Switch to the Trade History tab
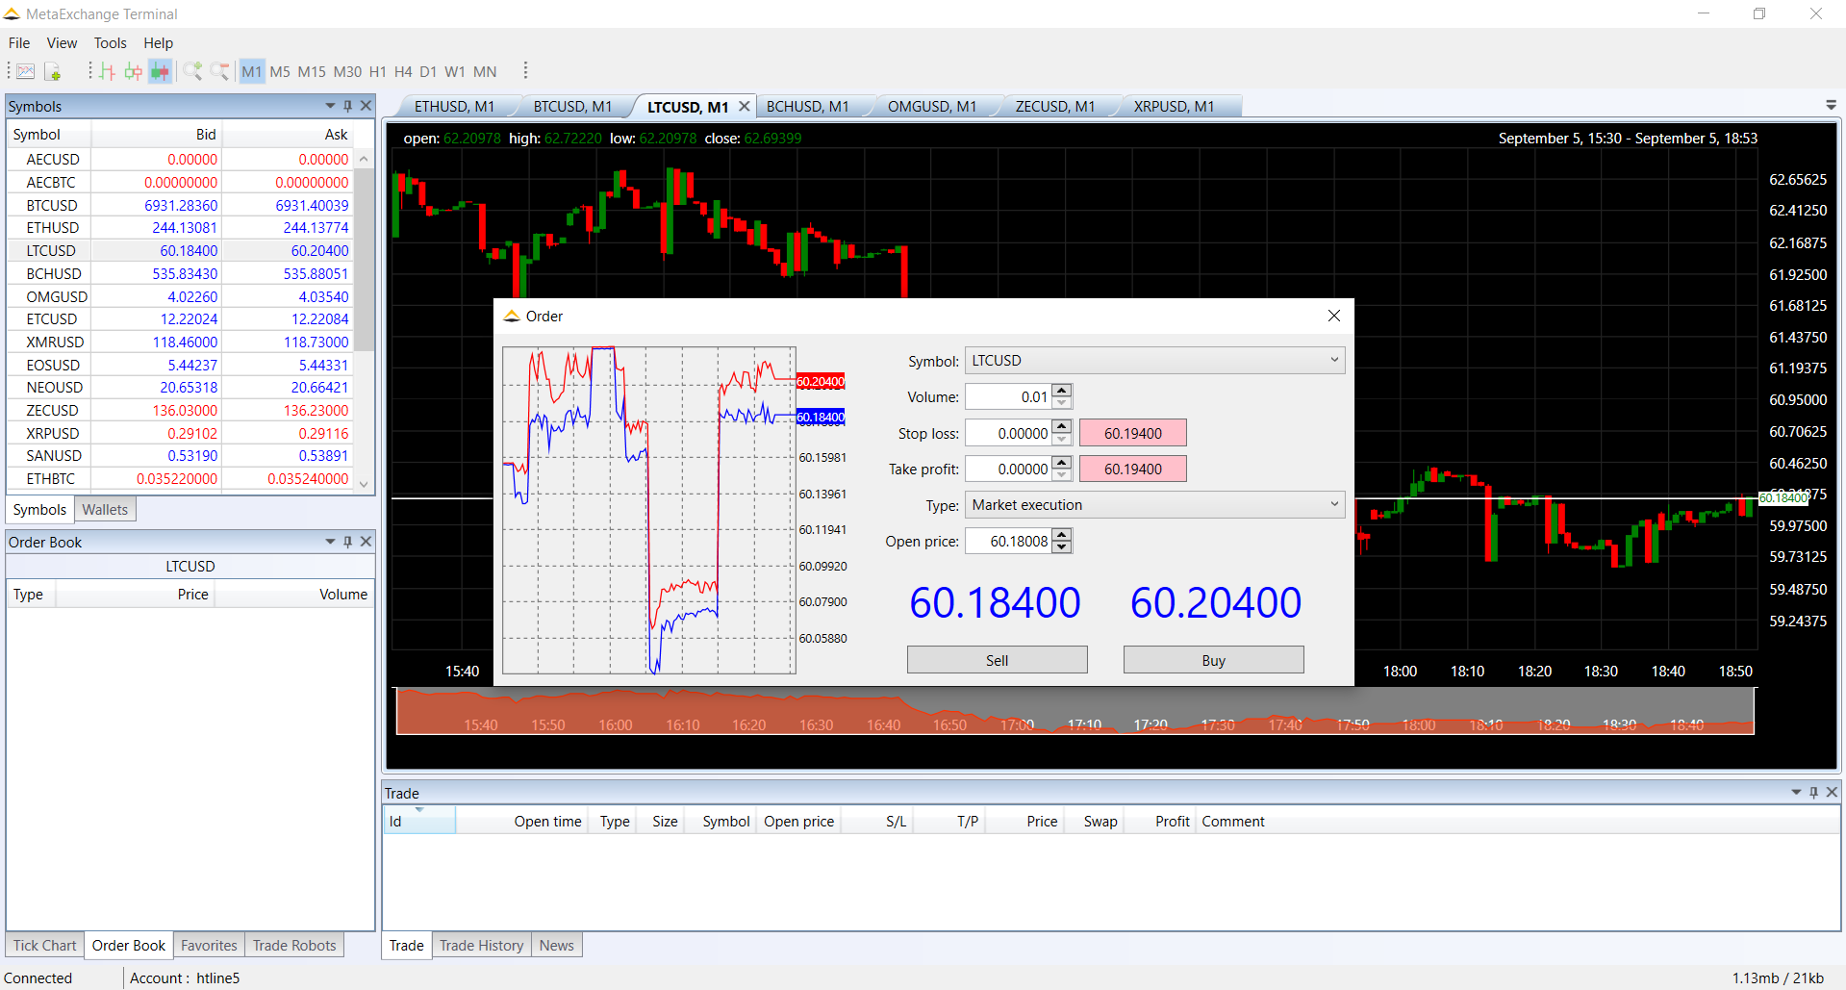 [x=481, y=946]
